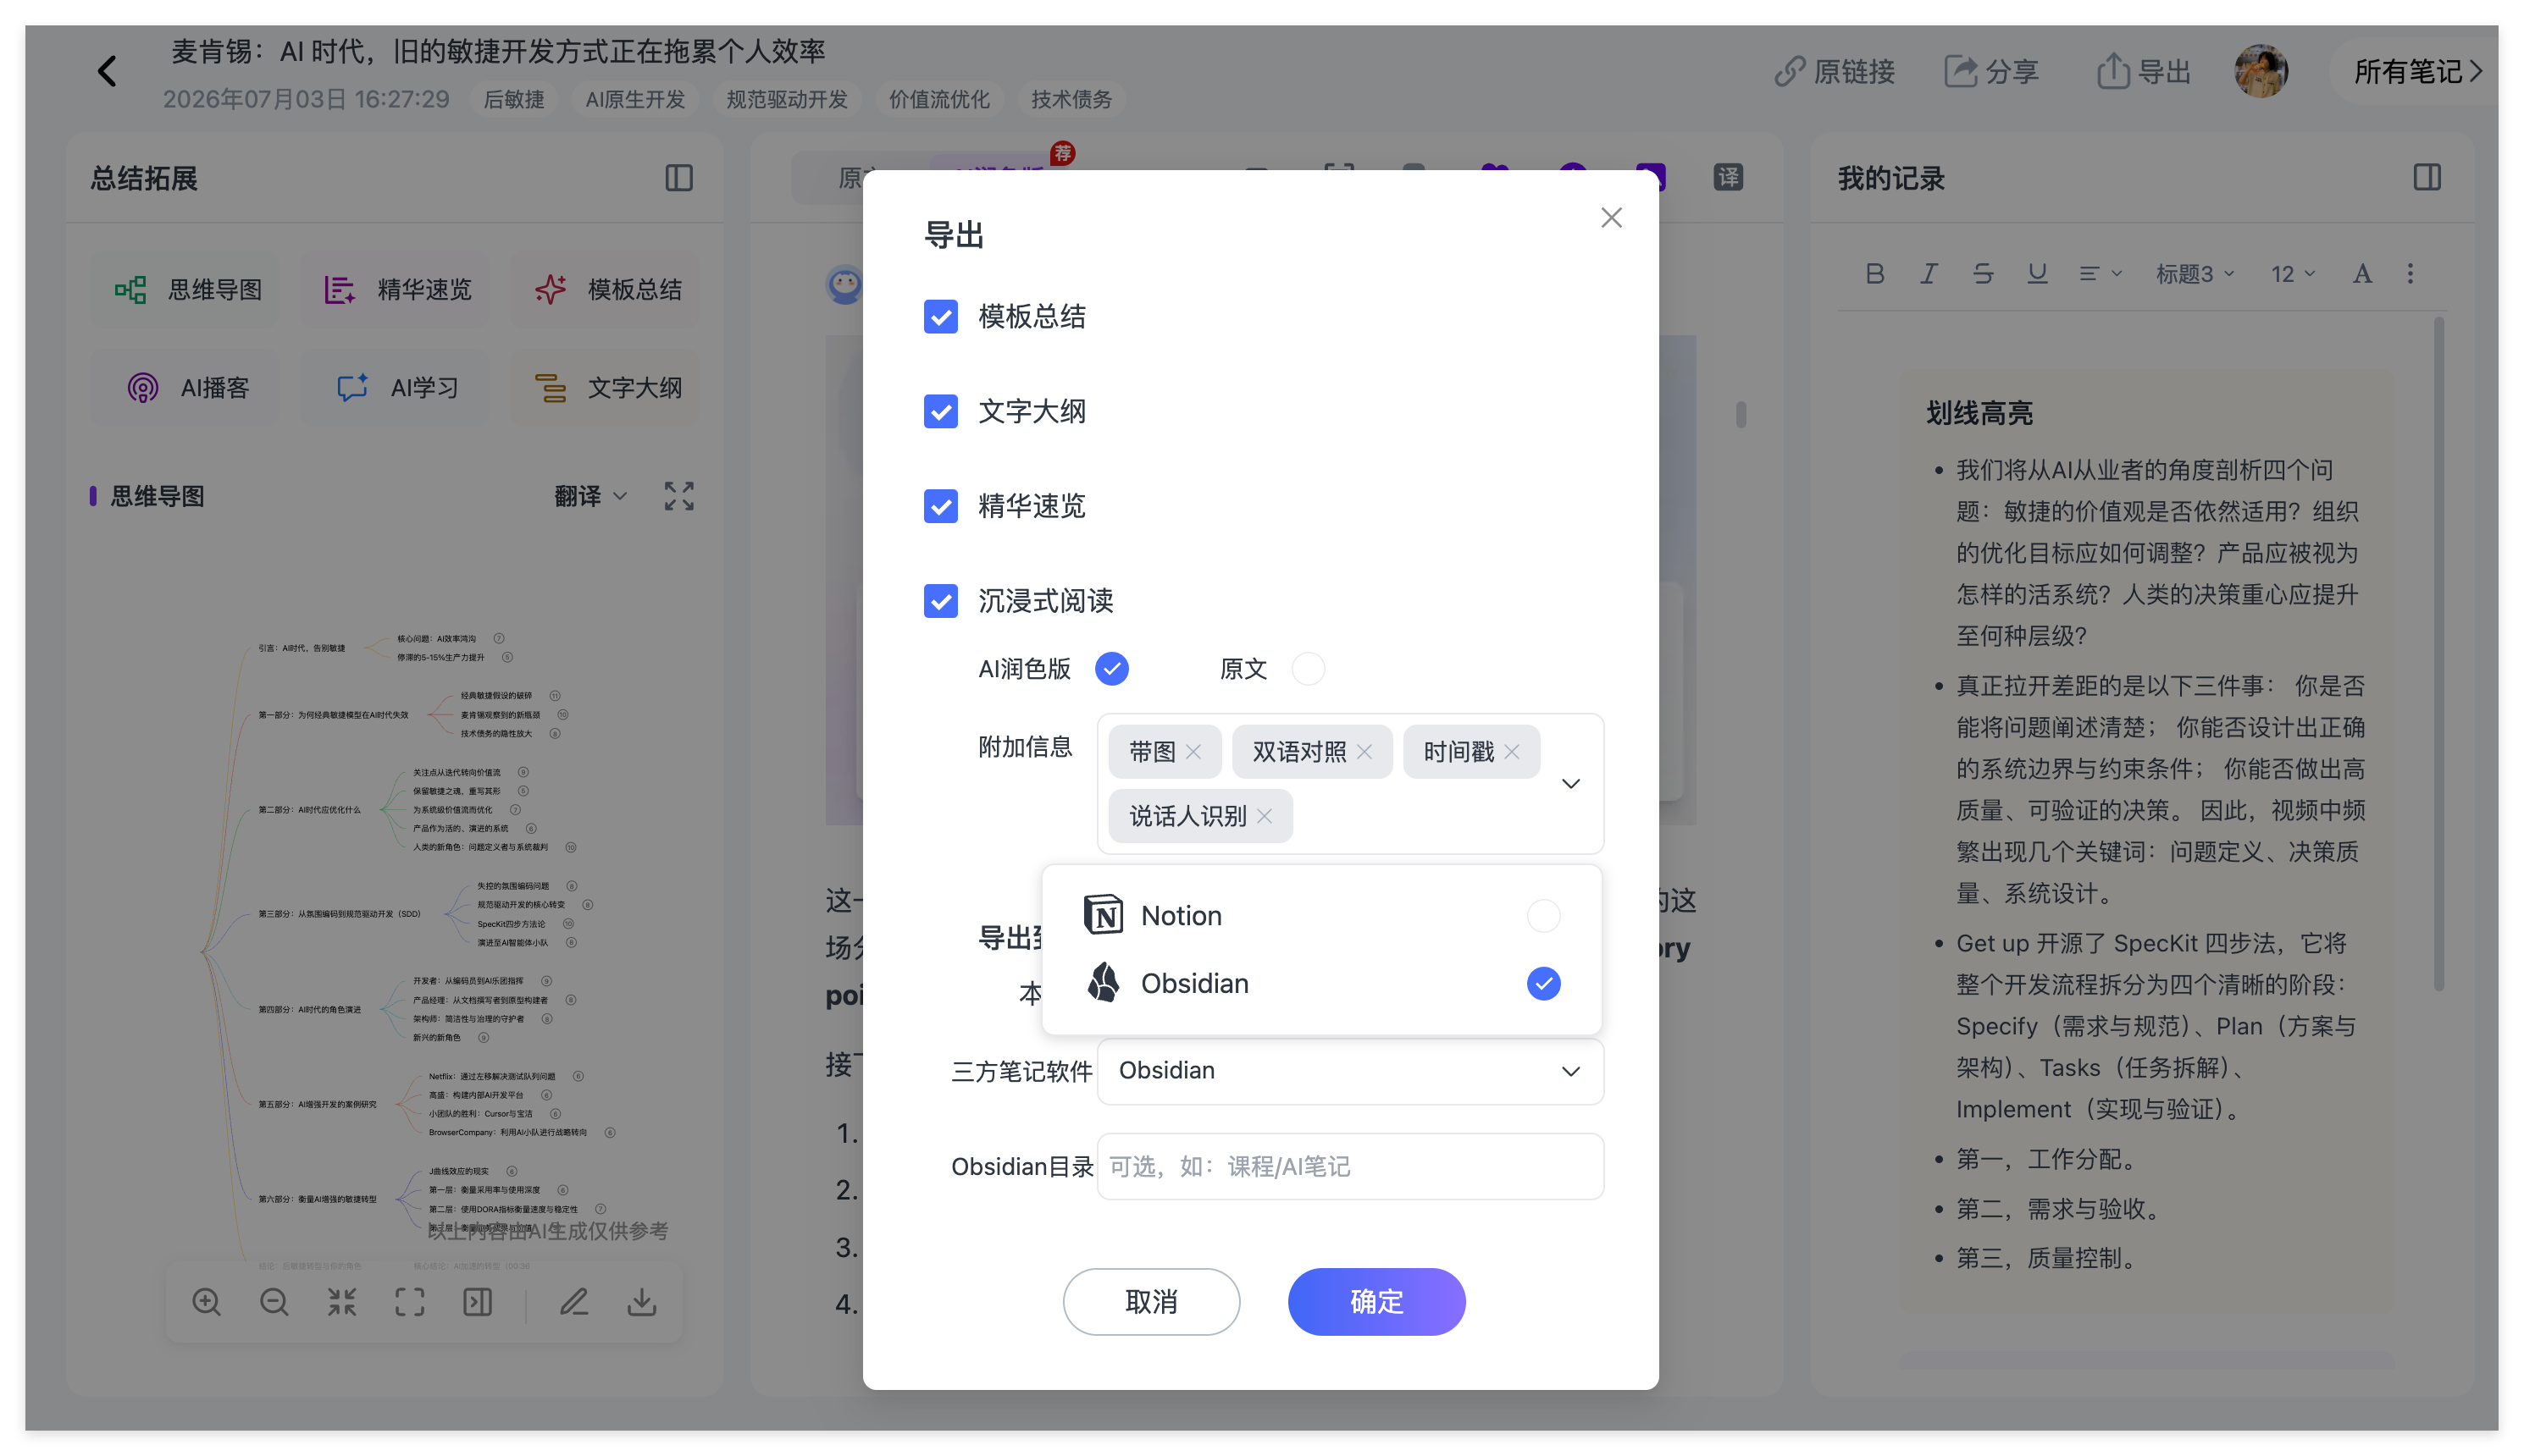Click the 规范驱动开发 tag
Viewport: 2524px width, 1456px height.
click(x=788, y=99)
